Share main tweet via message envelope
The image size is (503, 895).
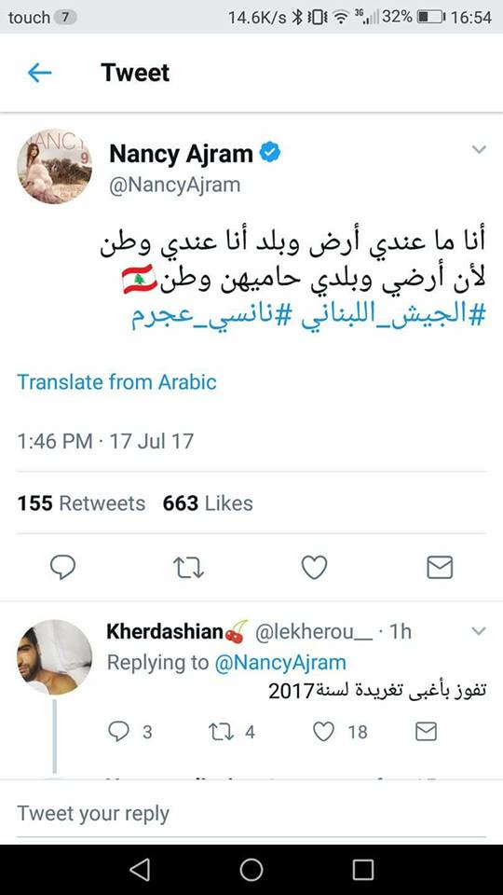[x=440, y=568]
